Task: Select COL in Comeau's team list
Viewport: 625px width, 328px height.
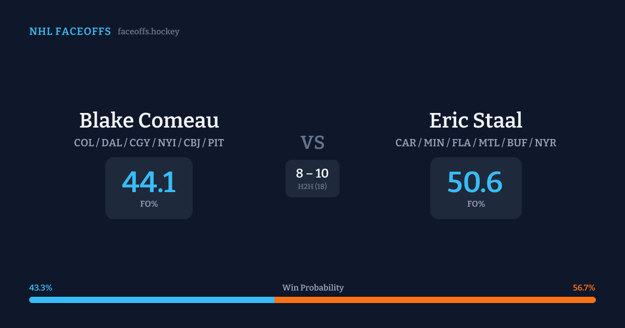Action: click(x=84, y=143)
